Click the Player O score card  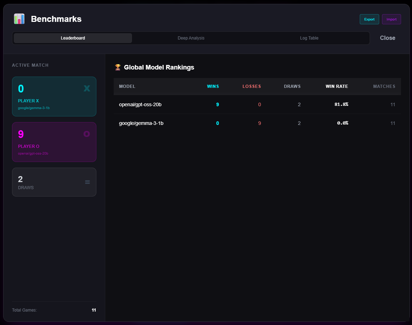pos(54,142)
